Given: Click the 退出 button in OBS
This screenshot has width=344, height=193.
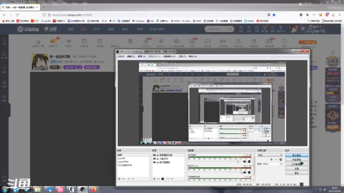Looking at the screenshot, I should (x=297, y=173).
